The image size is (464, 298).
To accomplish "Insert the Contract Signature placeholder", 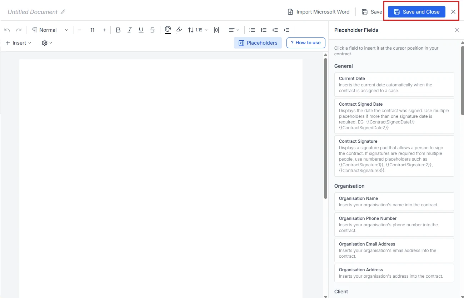I will (394, 156).
